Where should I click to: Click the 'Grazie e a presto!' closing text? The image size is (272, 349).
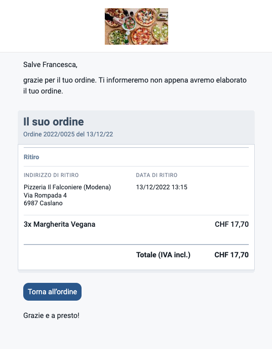pyautogui.click(x=51, y=315)
